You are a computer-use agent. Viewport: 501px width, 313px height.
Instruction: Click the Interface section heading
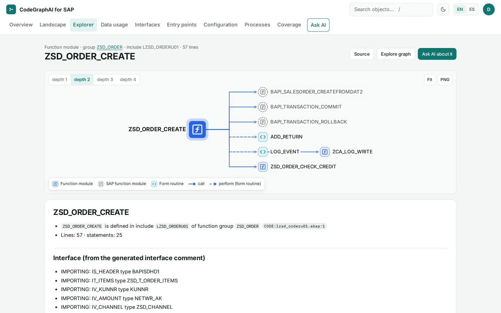(x=129, y=258)
